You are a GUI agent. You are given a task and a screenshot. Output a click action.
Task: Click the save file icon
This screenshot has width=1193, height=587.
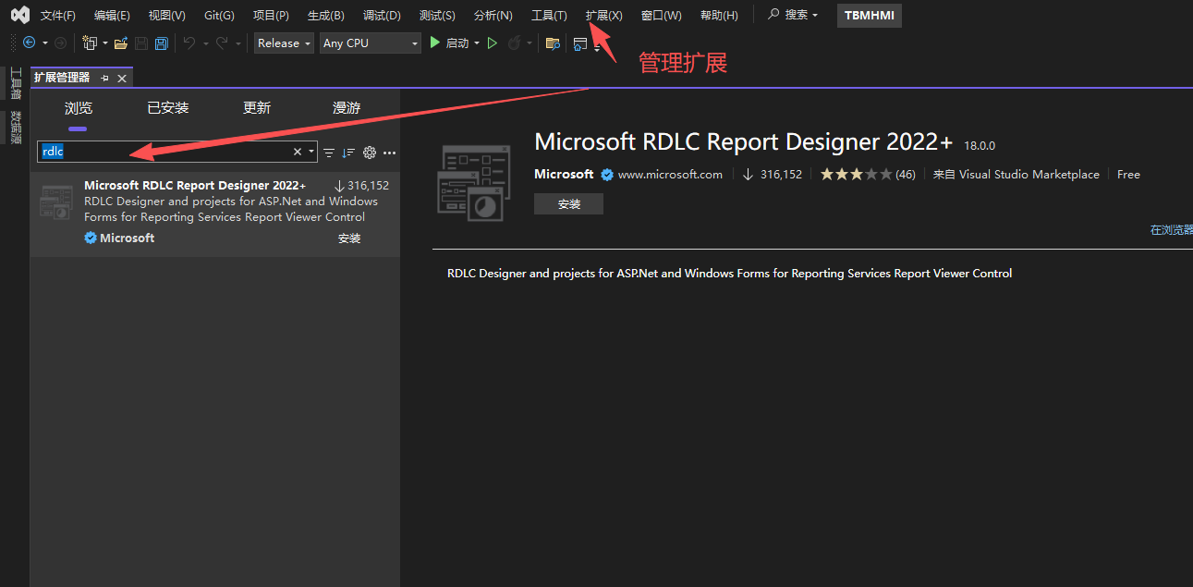click(x=141, y=43)
